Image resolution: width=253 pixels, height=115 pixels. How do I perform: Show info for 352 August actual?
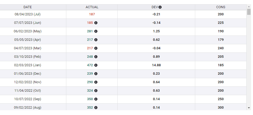tap(96, 108)
